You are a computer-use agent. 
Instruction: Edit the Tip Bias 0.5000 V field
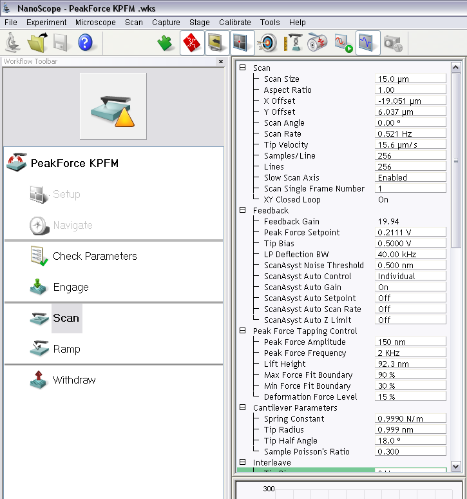[410, 243]
